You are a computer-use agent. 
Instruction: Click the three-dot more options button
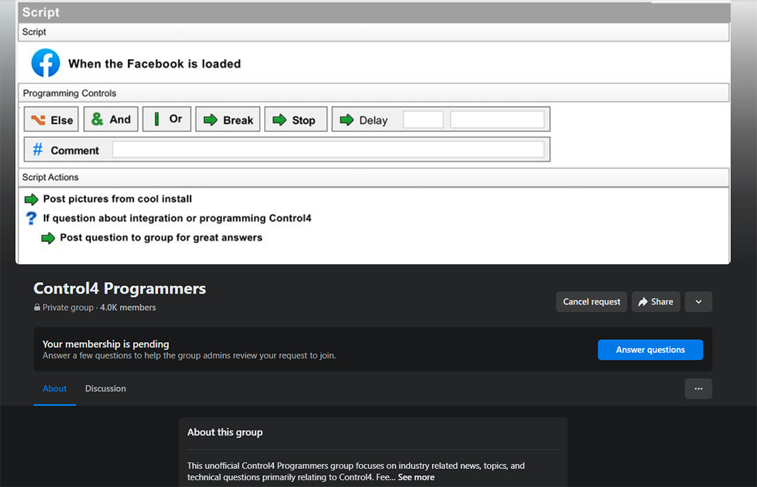(698, 389)
